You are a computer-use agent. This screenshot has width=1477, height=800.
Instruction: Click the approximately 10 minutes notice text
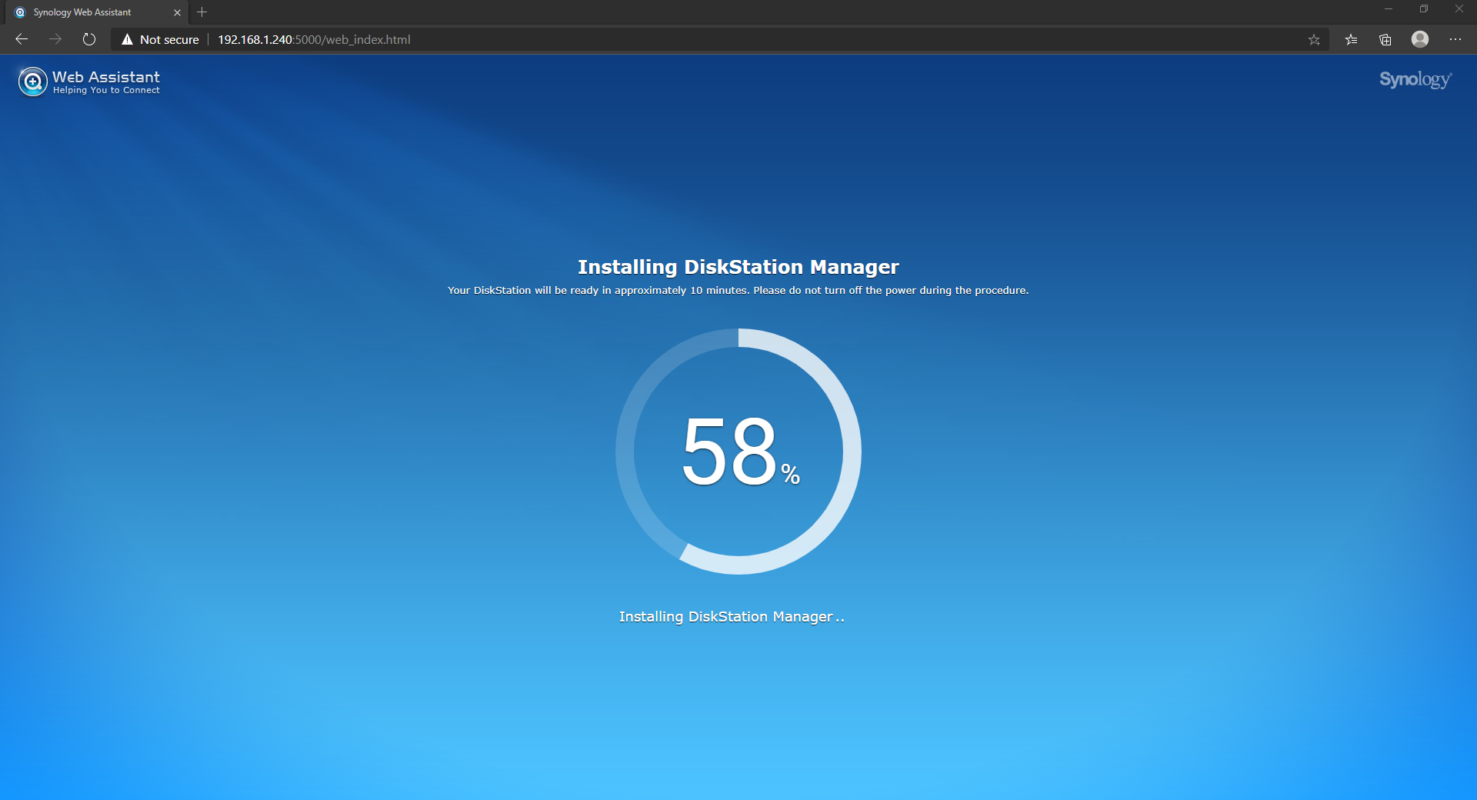point(738,290)
